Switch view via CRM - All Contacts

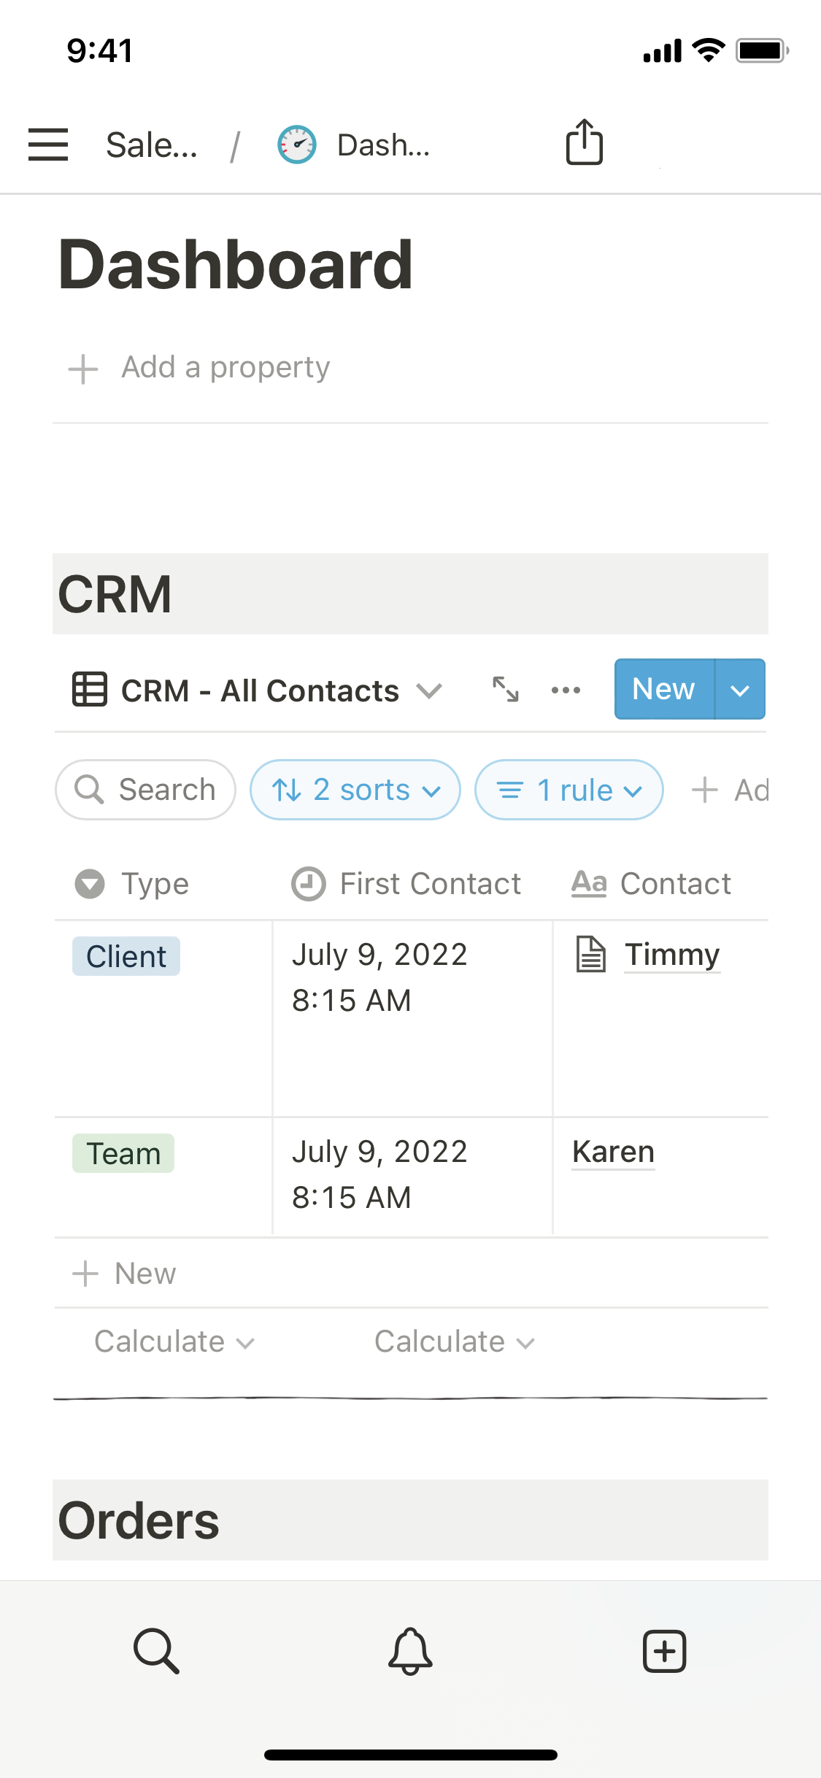pyautogui.click(x=258, y=690)
